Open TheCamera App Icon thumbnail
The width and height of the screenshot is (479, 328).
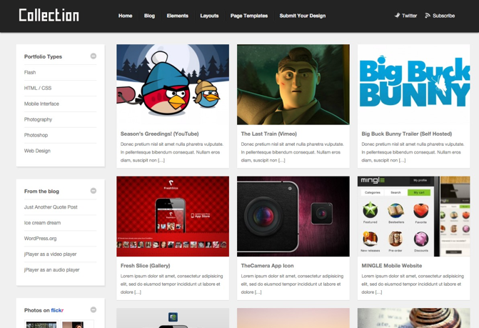pyautogui.click(x=293, y=217)
